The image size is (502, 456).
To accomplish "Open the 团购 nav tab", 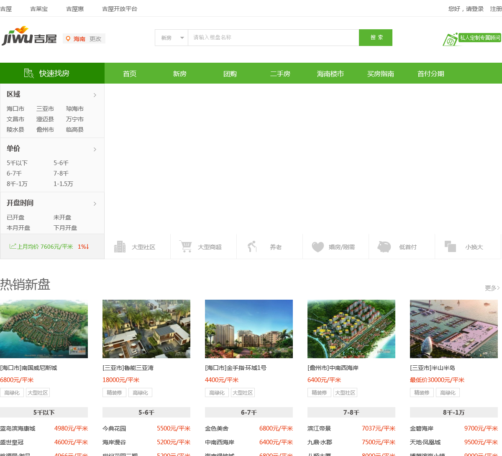I will click(x=230, y=74).
